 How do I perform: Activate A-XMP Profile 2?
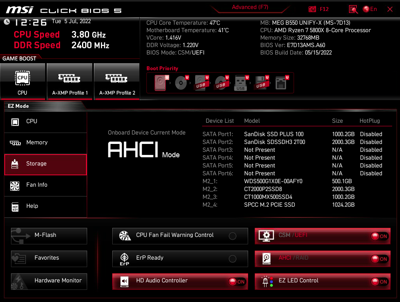117,81
